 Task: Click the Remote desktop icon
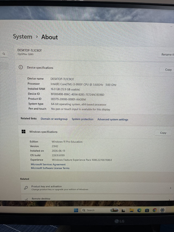[x=26, y=199]
